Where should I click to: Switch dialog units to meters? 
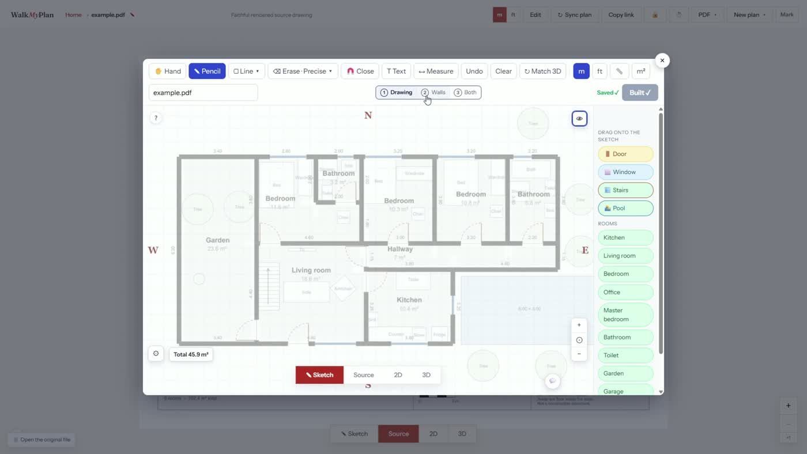pyautogui.click(x=581, y=71)
